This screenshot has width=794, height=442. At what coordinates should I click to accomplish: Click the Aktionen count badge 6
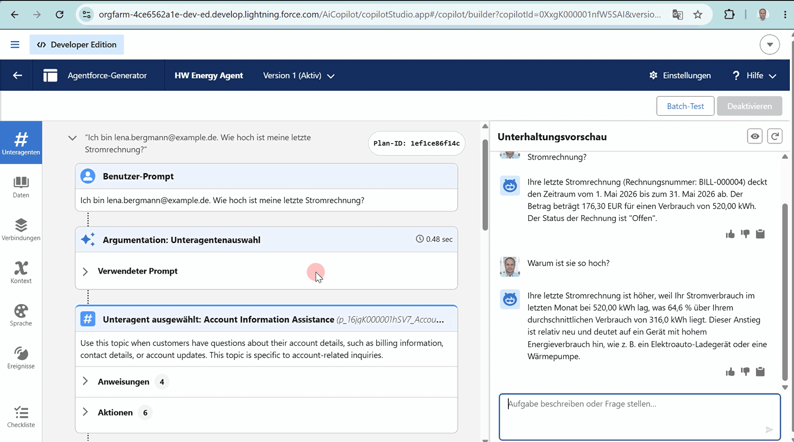[x=145, y=413]
